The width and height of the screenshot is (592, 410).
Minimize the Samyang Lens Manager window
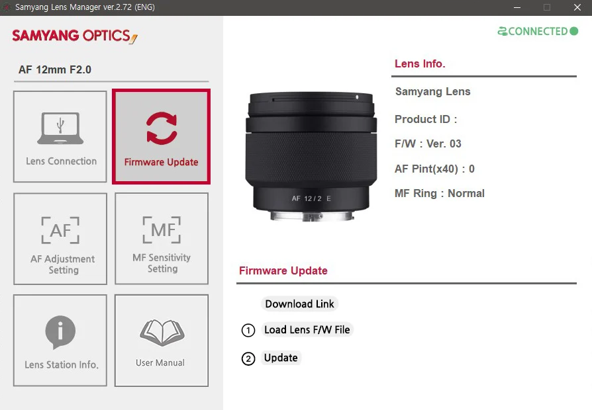pos(517,7)
